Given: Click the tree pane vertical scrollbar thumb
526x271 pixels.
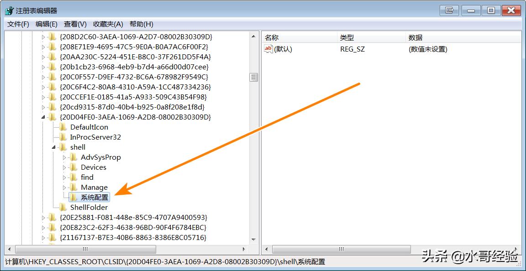Looking at the screenshot, I should (x=254, y=78).
